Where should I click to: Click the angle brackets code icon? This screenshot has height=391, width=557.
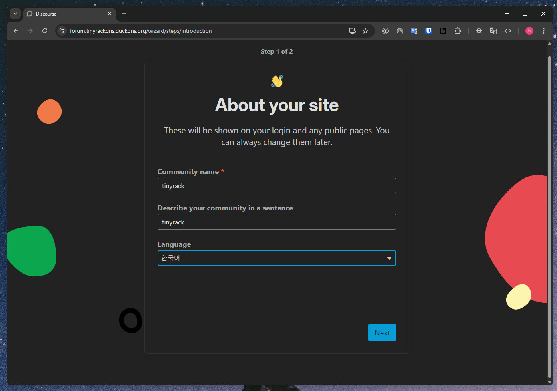coord(508,31)
